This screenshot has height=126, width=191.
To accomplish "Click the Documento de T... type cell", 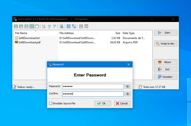I will click(134, 38).
